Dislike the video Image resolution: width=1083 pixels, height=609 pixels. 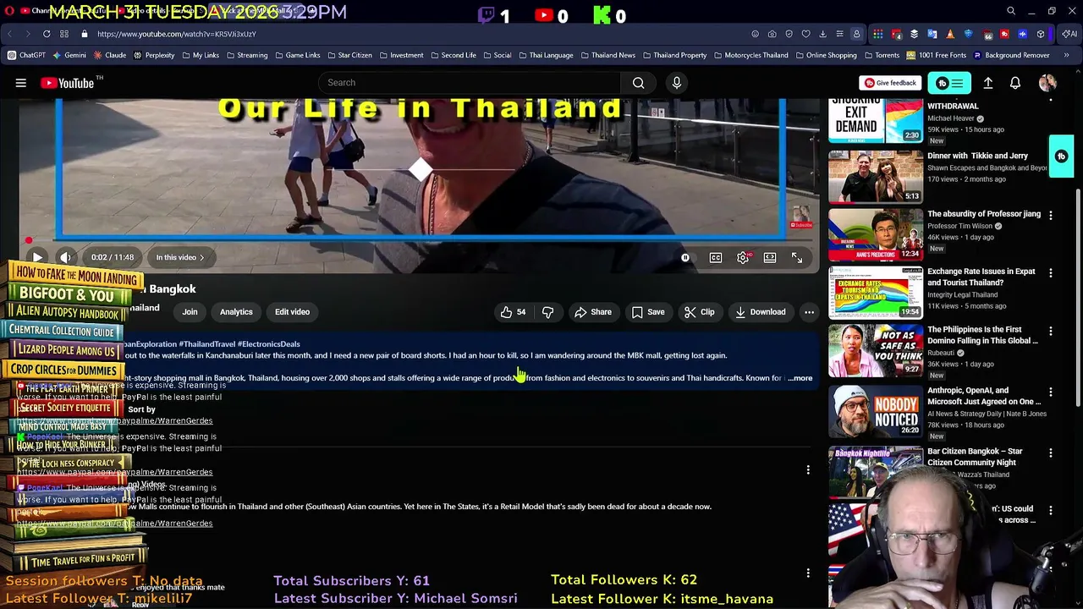pos(547,312)
